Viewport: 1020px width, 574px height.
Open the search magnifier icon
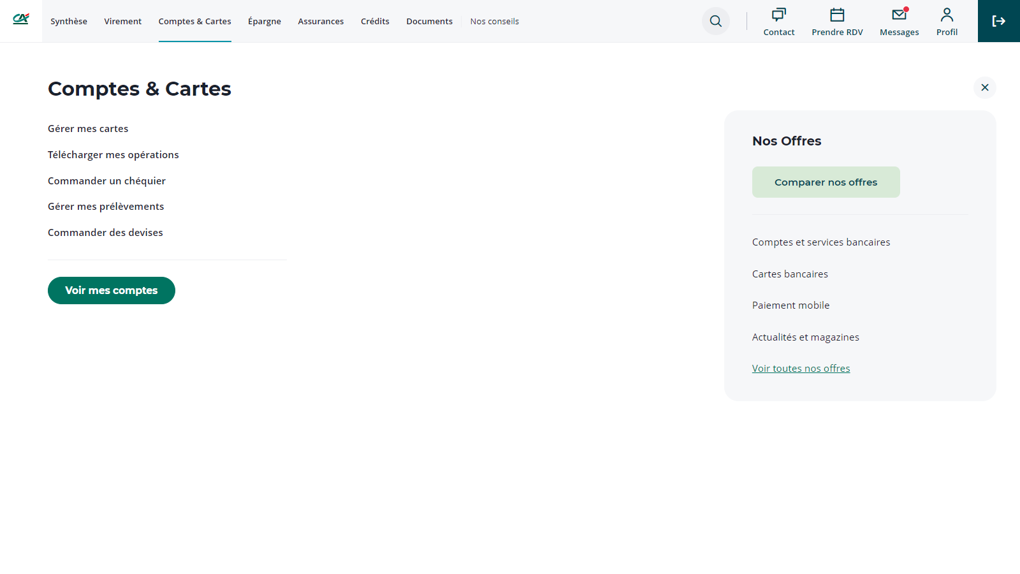click(715, 21)
